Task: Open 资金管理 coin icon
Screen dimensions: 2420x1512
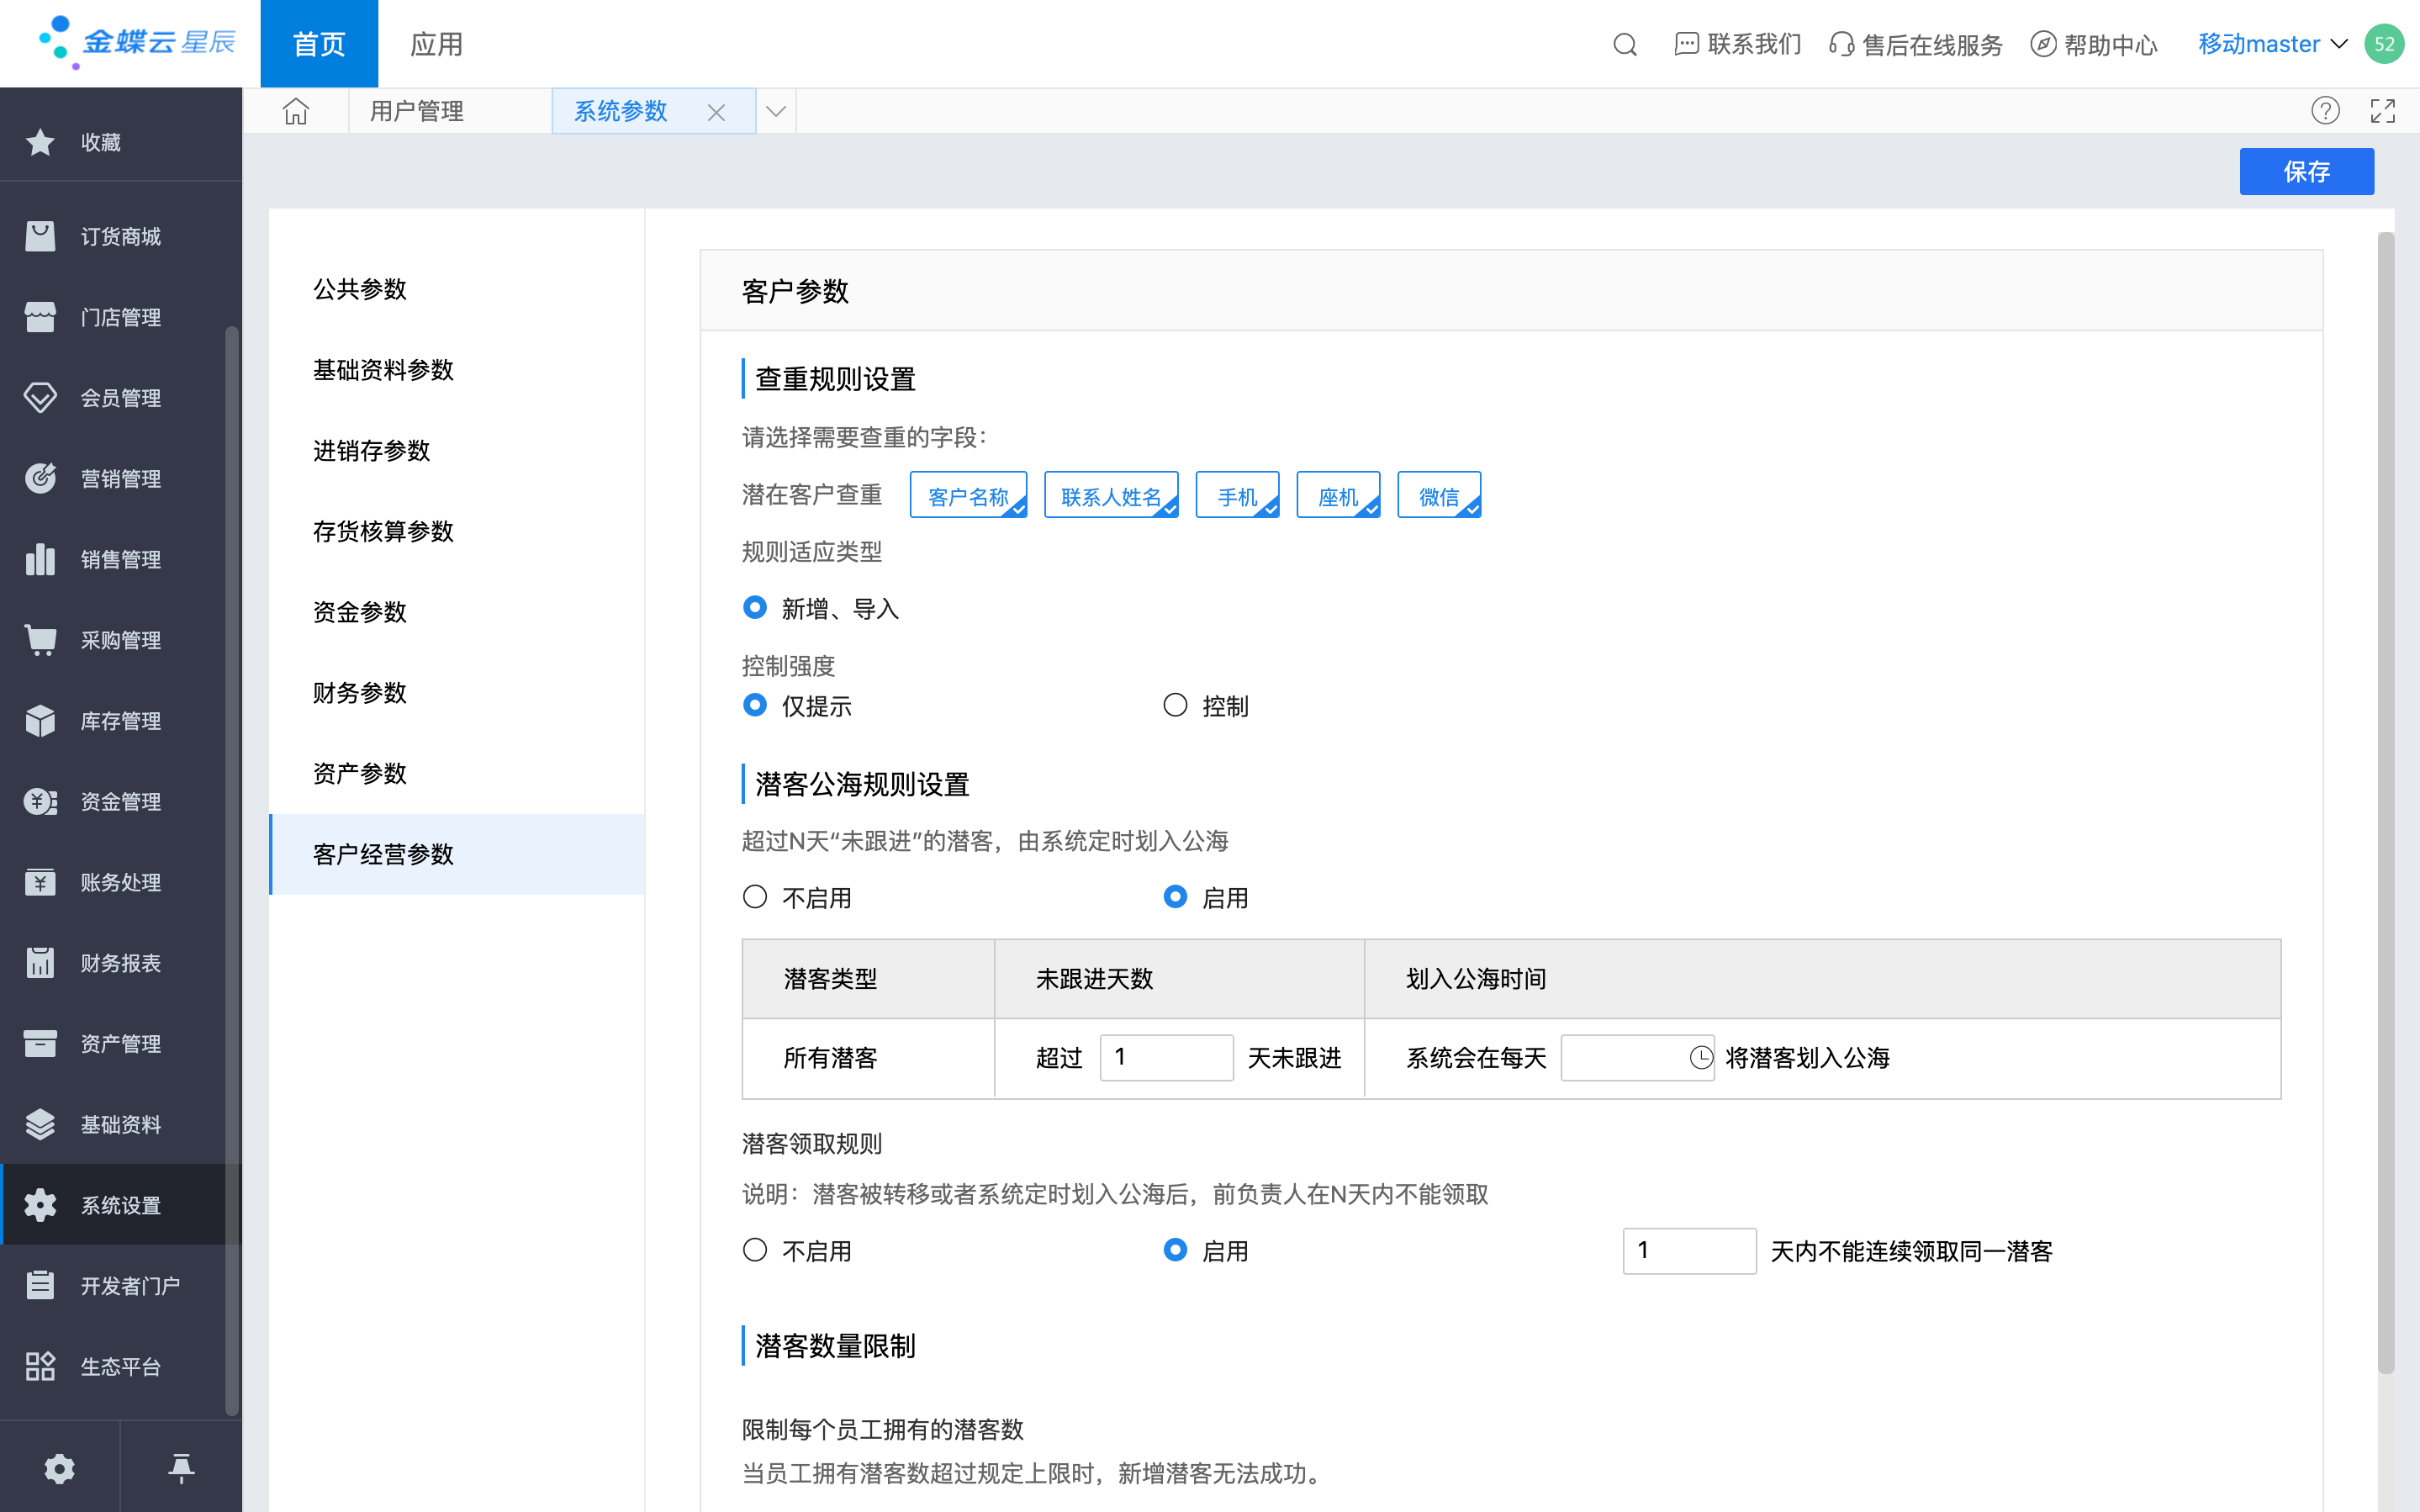Action: tap(40, 801)
